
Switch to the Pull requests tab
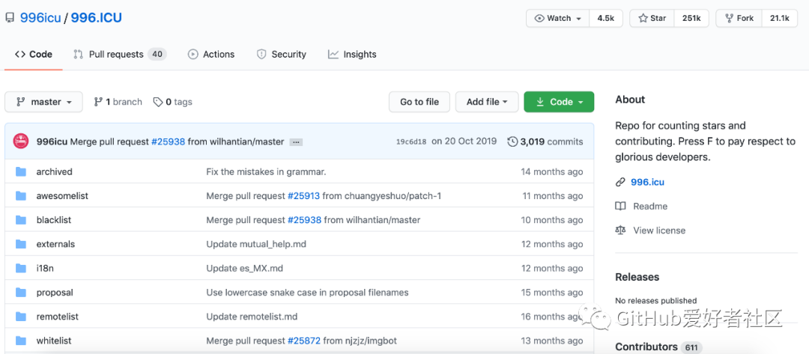118,55
